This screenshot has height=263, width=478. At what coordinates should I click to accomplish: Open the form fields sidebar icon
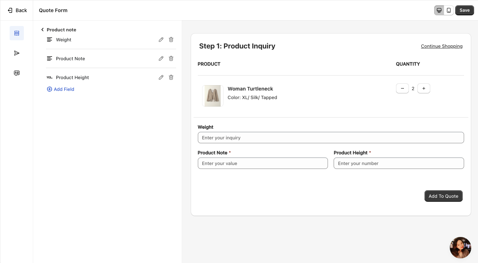click(17, 33)
